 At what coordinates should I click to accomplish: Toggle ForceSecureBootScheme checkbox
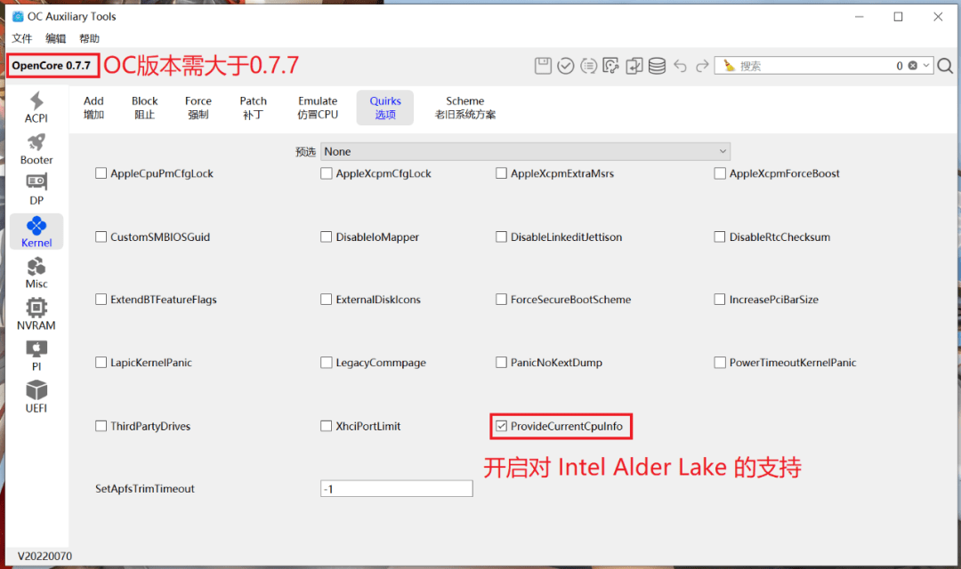pos(501,299)
